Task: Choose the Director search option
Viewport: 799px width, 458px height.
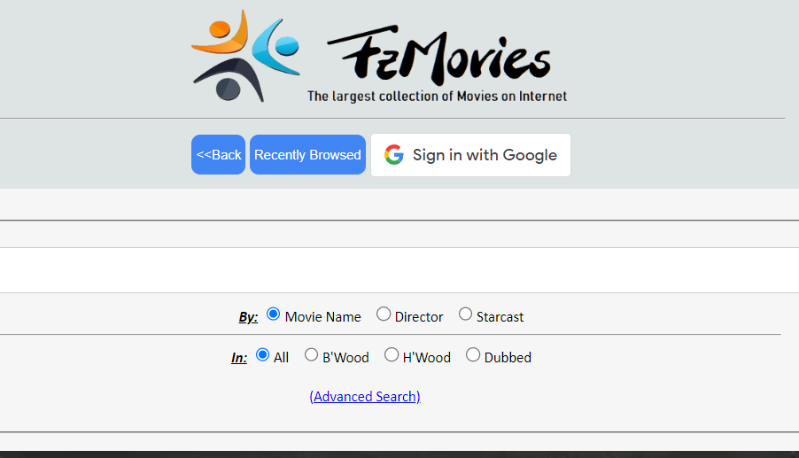Action: pos(384,314)
